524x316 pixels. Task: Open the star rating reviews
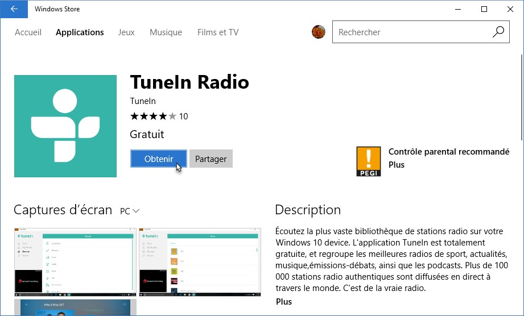pyautogui.click(x=158, y=117)
